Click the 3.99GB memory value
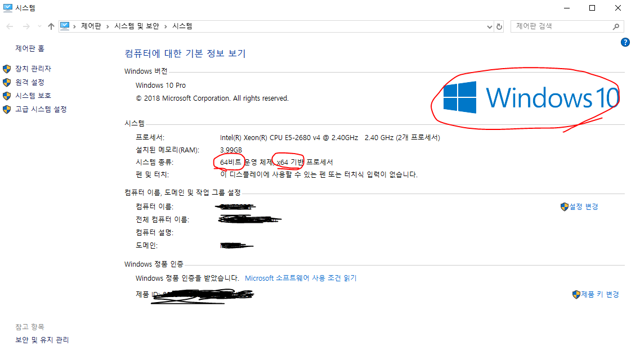The width and height of the screenshot is (631, 355). 231,150
